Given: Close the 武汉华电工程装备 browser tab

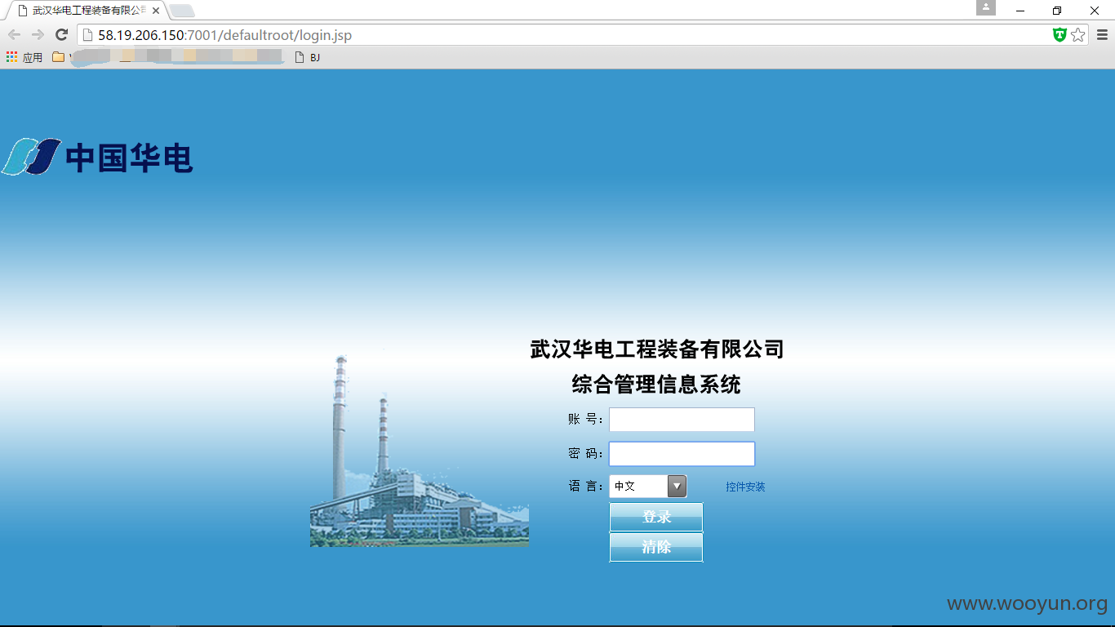Looking at the screenshot, I should (156, 11).
